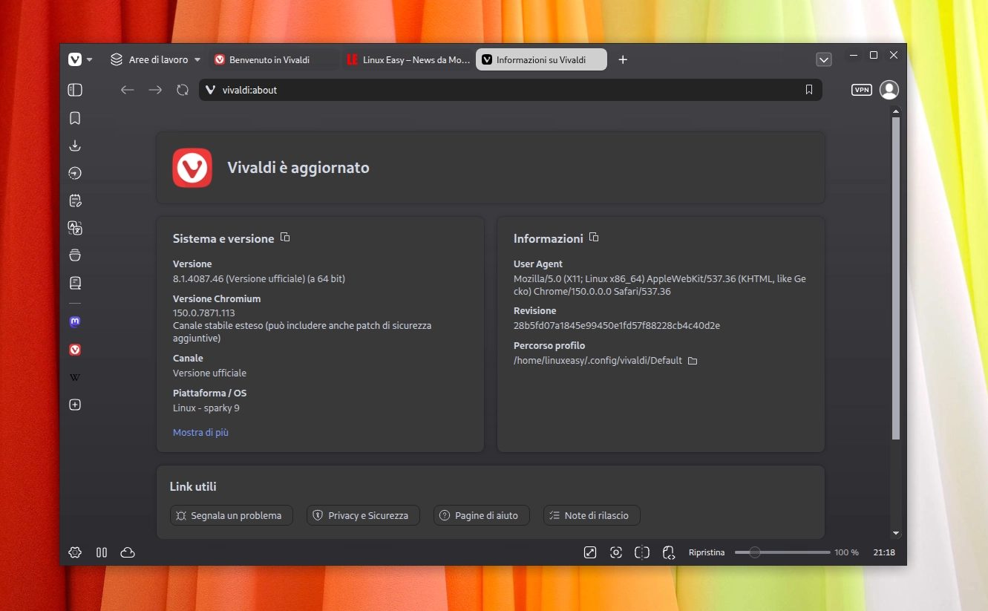Bookmark this page from the address bar
The height and width of the screenshot is (611, 988).
click(809, 90)
